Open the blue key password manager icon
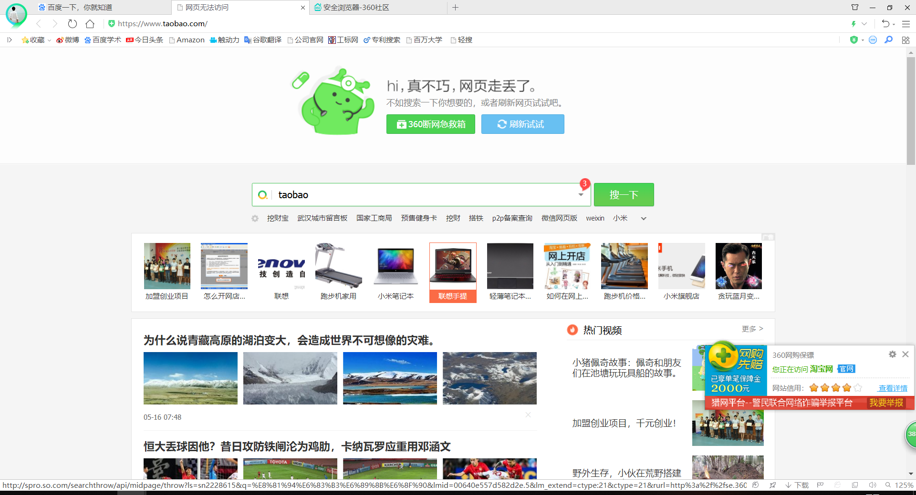 point(888,40)
